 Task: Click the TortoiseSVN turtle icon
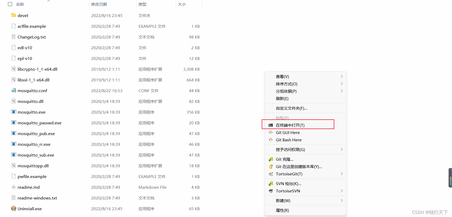pos(271,191)
